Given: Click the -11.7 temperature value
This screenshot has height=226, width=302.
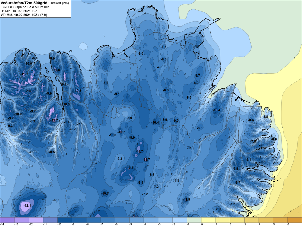Looking at the screenshot, I should click(x=139, y=151).
